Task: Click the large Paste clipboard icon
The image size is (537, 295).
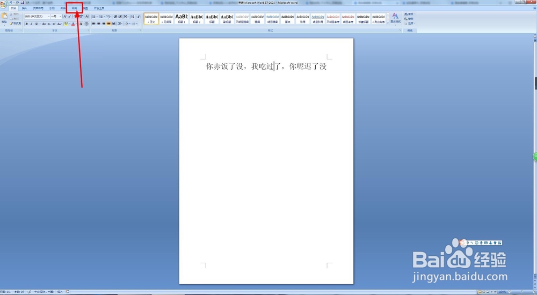Action: click(x=4, y=16)
